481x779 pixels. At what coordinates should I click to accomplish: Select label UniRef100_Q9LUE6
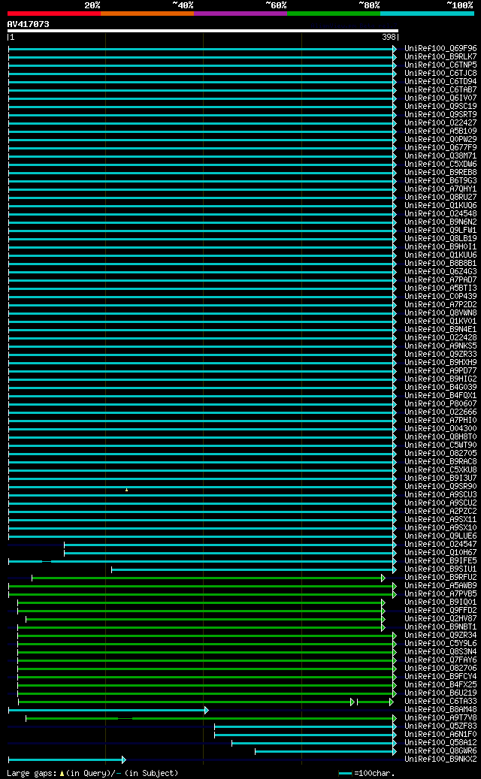pos(440,536)
